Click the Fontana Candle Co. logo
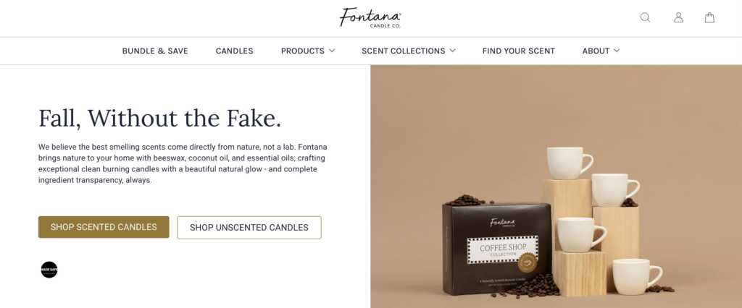Screen dimensions: 742x308 tap(370, 17)
